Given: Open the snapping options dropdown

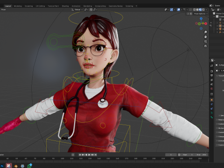Looking at the screenshot, I should point(95,10).
